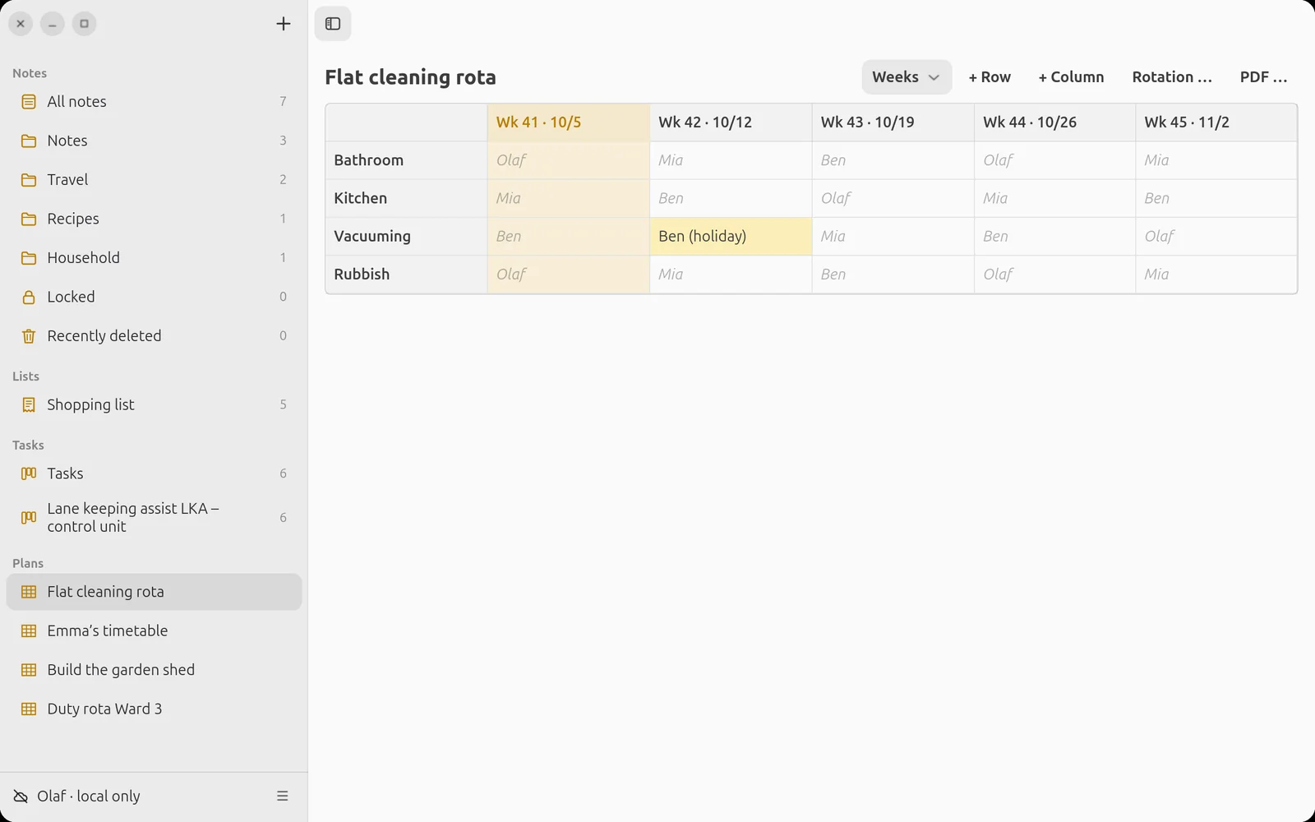Toggle the sidebar panel icon

tap(333, 24)
